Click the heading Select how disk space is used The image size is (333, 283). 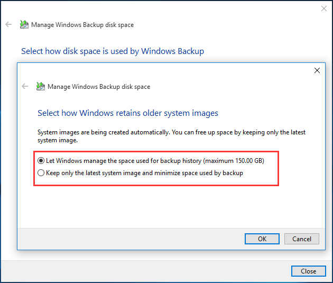tap(113, 51)
